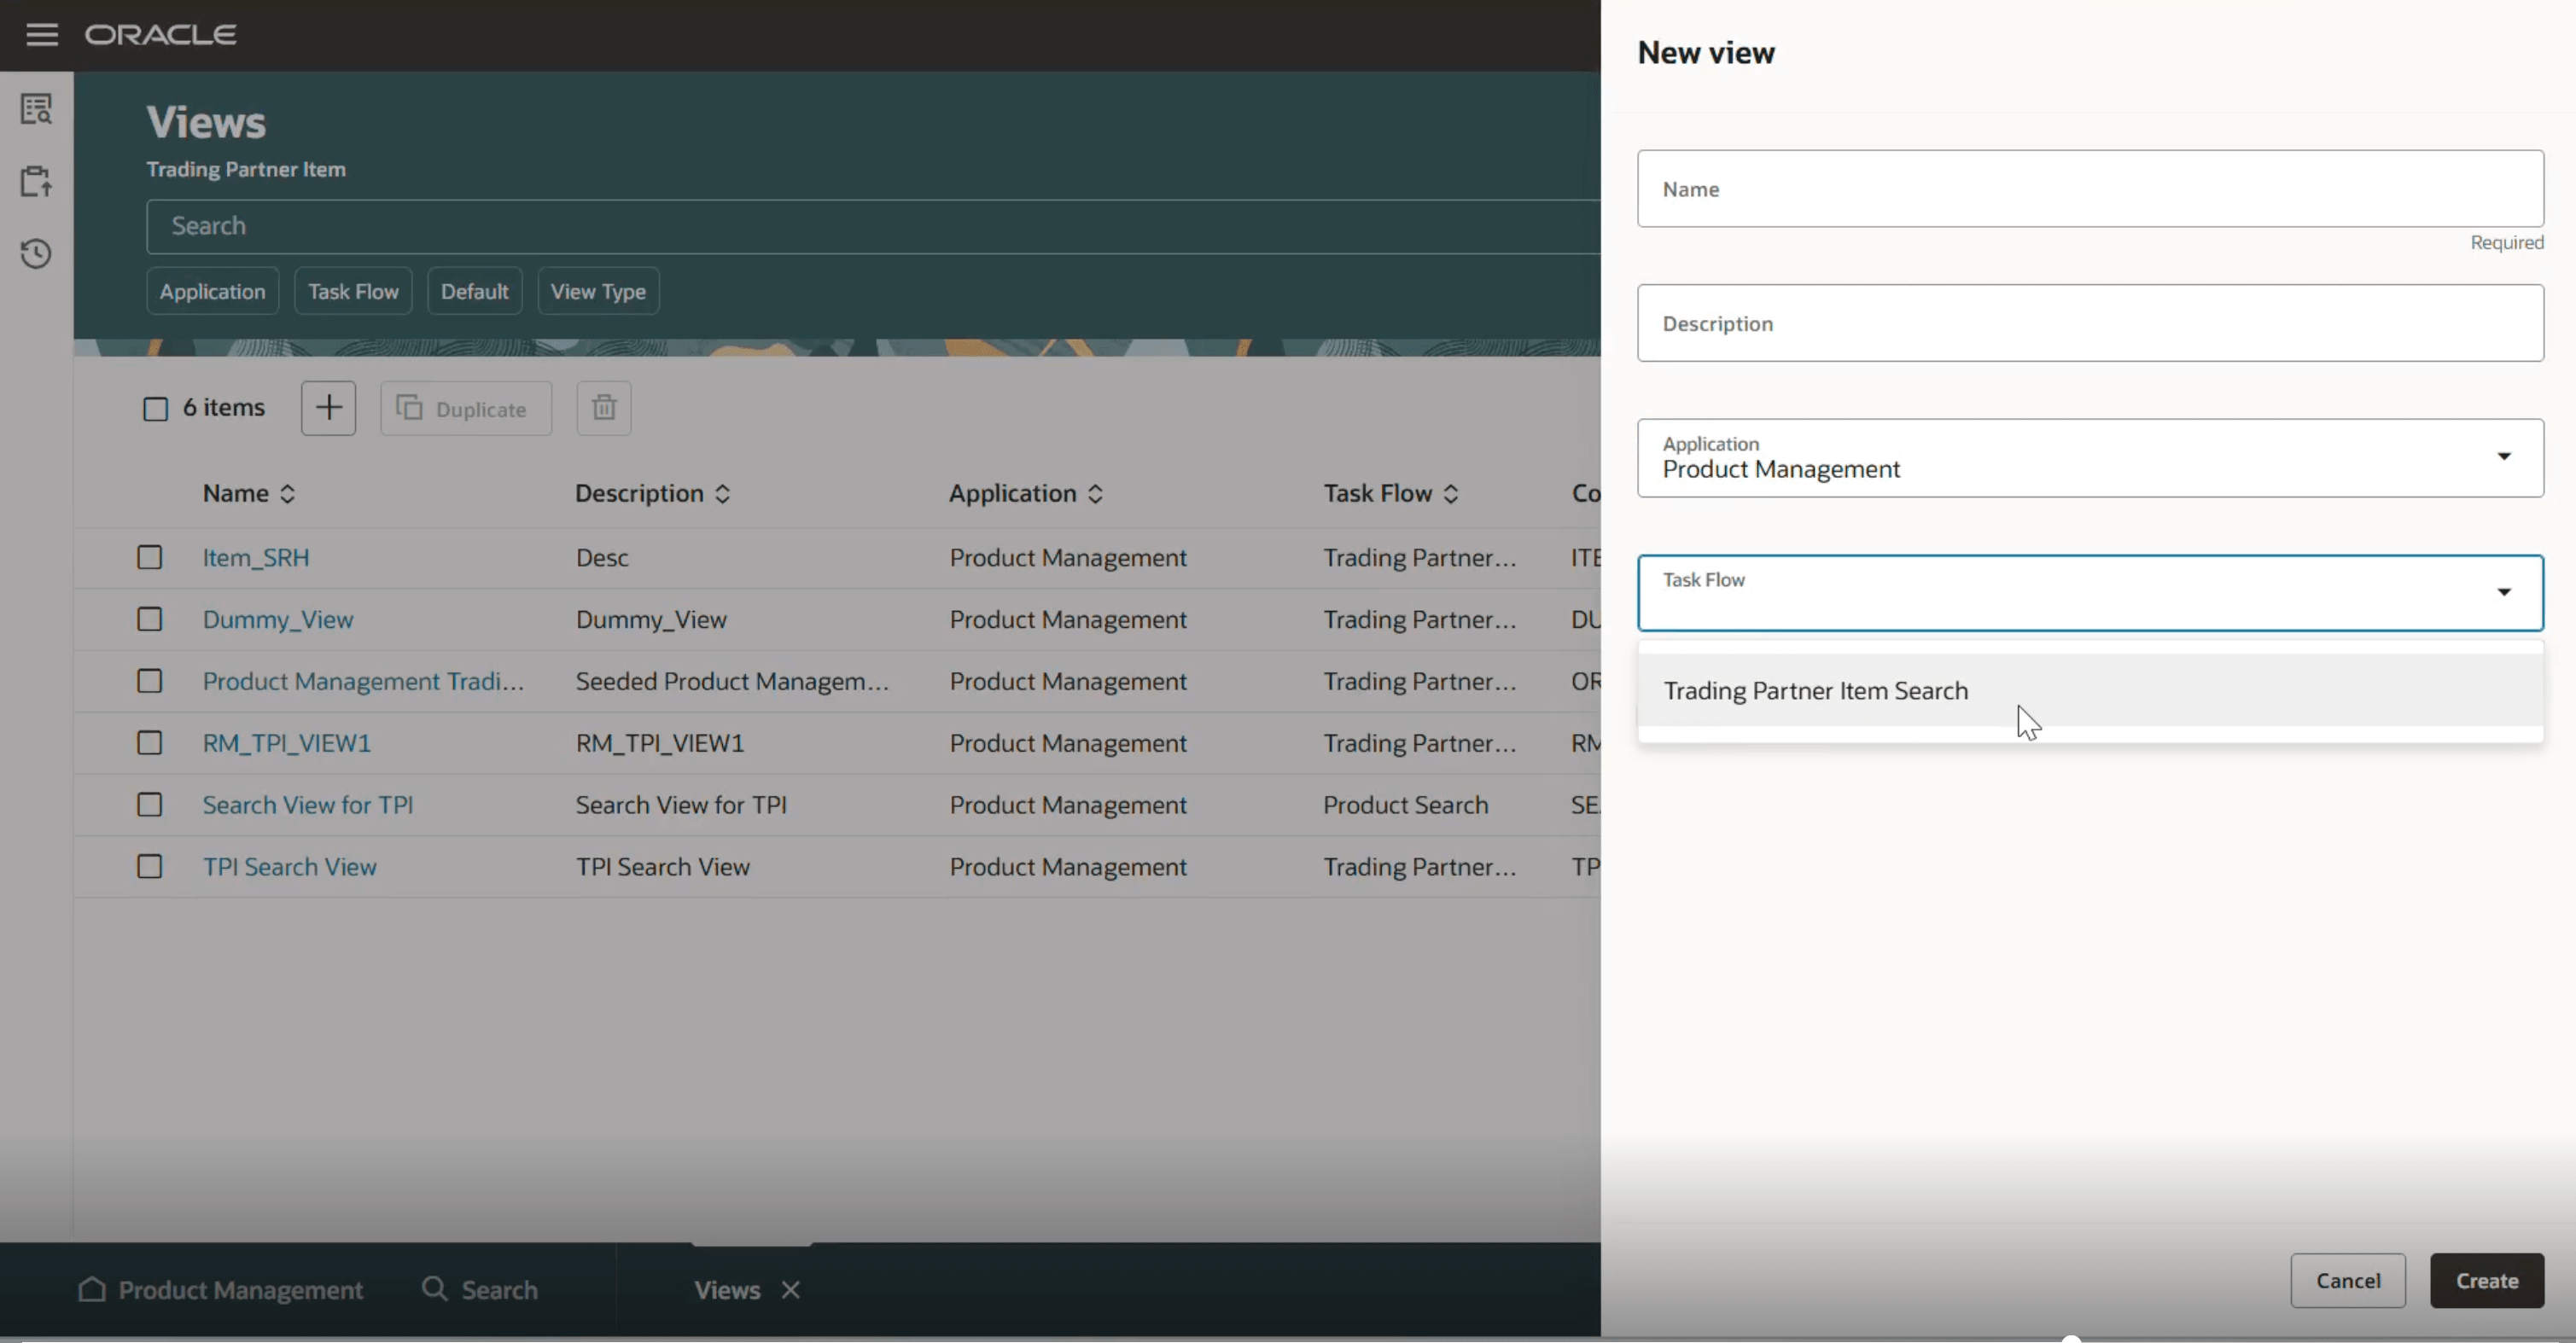2576x1343 pixels.
Task: Click the plus icon to add view
Action: point(328,408)
